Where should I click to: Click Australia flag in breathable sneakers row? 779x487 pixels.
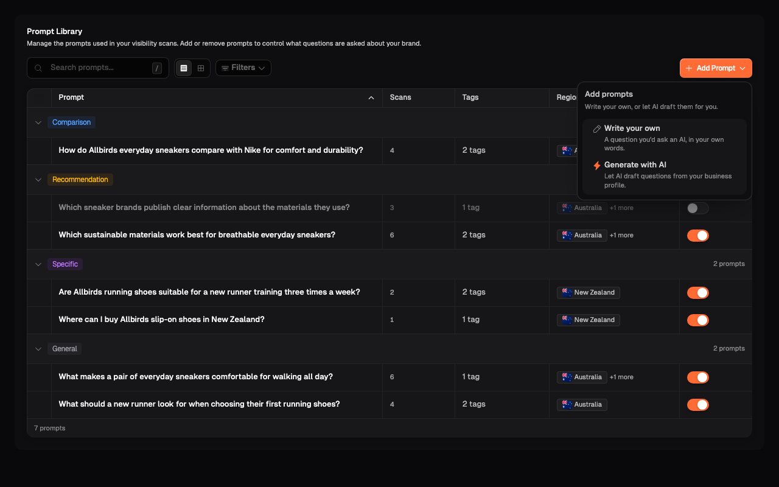(567, 235)
